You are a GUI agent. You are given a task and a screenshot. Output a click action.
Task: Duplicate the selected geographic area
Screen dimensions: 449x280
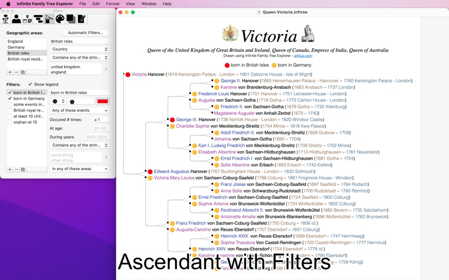coord(23,72)
